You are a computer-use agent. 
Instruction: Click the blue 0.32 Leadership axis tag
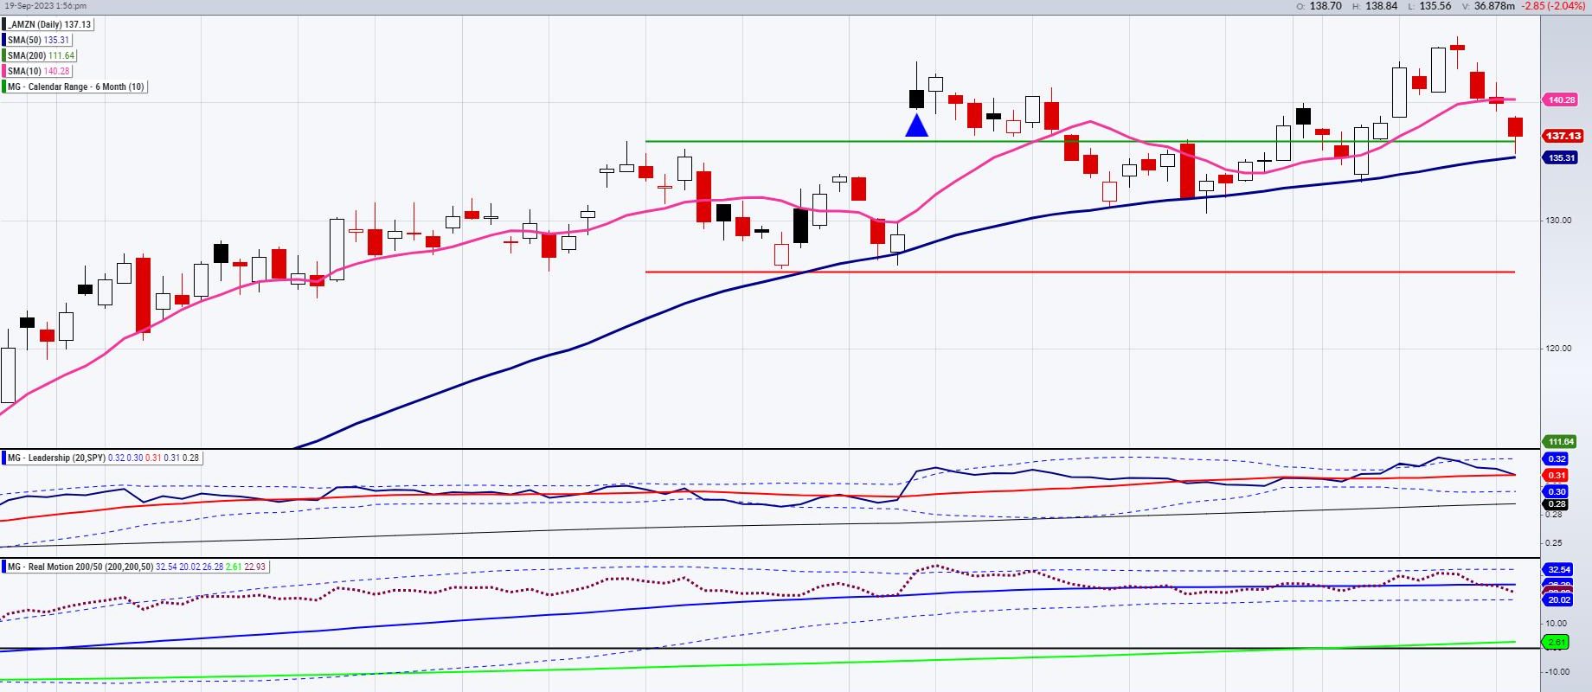(1557, 458)
